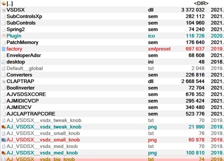Viewport: 224px width, 161px height.
Task: Click the Spring2 sem file entry
Action: pyautogui.click(x=112, y=29)
